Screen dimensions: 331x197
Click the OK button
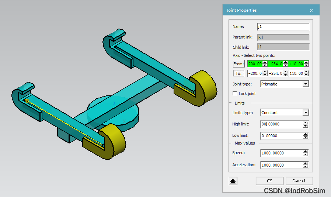pyautogui.click(x=269, y=181)
